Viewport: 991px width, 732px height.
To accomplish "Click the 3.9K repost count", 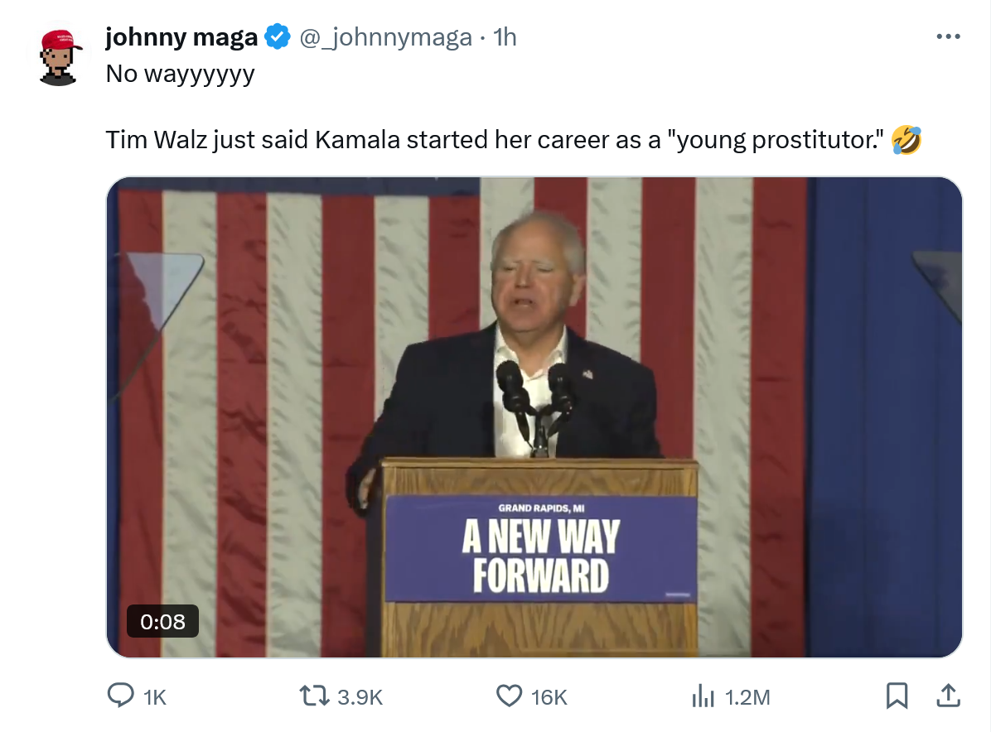I will coord(360,698).
